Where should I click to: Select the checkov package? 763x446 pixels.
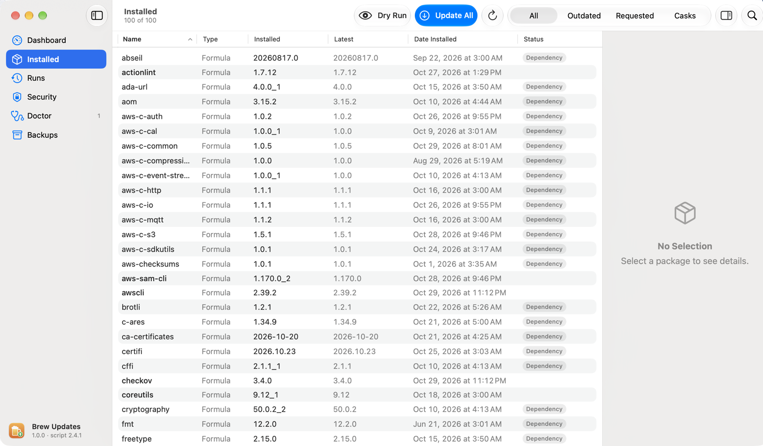click(357, 381)
